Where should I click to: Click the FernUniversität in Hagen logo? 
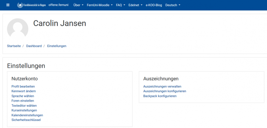[31, 5]
